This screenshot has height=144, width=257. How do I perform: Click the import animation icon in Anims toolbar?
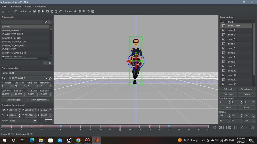[x=34, y=11]
